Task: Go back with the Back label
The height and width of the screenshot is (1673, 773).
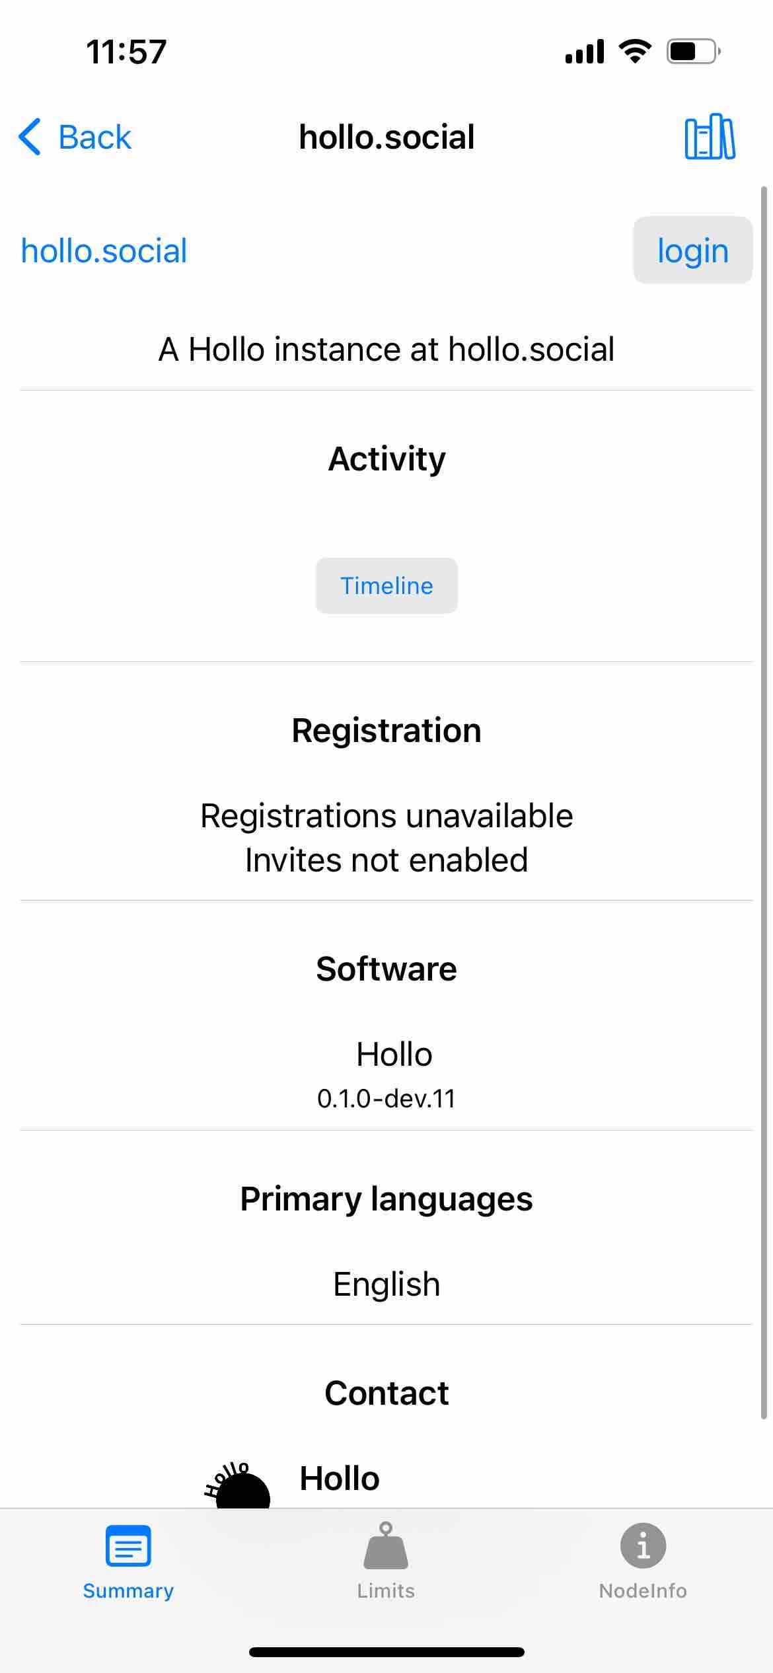Action: (x=95, y=137)
